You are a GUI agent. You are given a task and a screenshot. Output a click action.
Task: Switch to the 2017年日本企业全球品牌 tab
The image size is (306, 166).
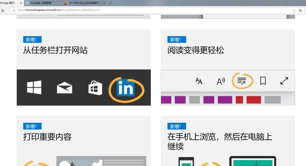[82, 3]
